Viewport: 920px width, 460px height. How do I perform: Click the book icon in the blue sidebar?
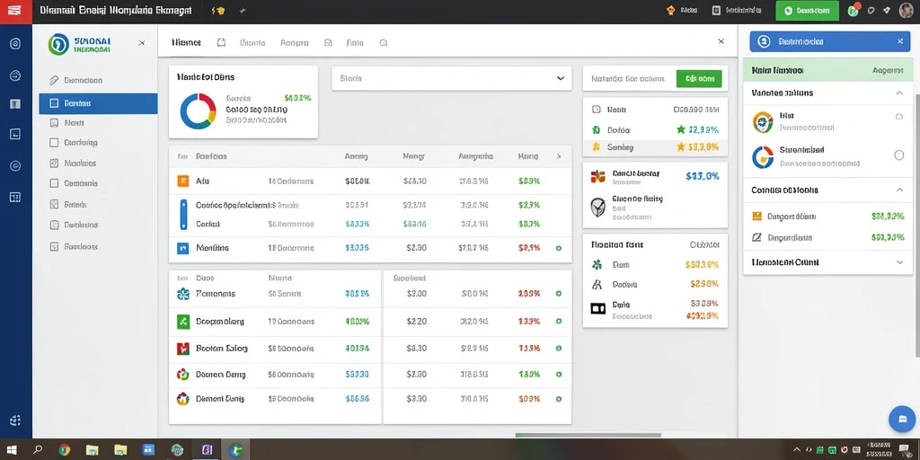coord(15,104)
